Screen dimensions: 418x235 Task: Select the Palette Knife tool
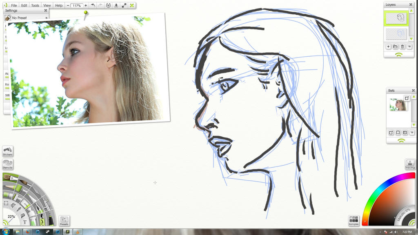coord(36,191)
